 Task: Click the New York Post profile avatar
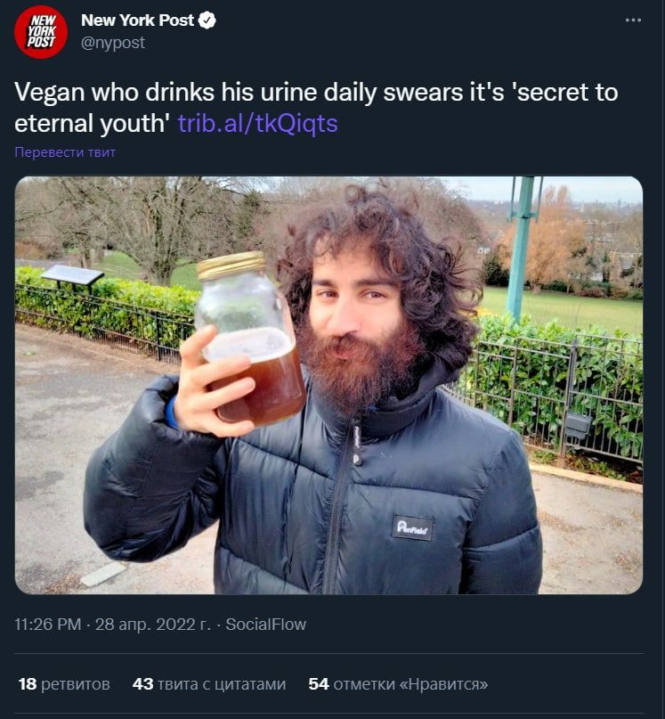click(x=41, y=32)
